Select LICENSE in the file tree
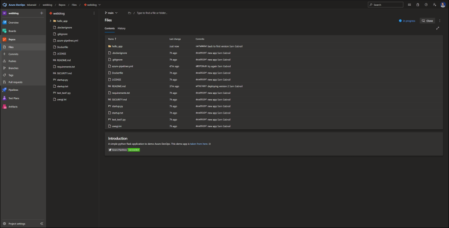Screen dimensions: 449x228 click(61, 53)
